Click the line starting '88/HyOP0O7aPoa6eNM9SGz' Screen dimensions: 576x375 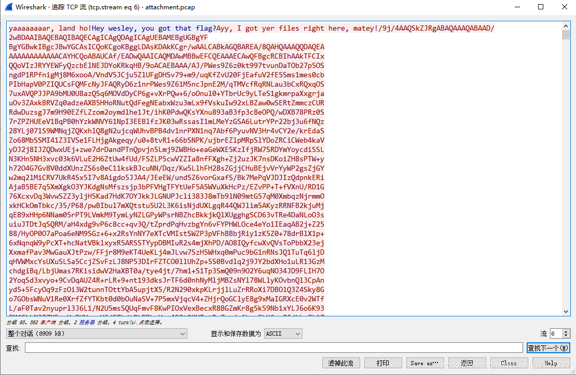(x=167, y=233)
